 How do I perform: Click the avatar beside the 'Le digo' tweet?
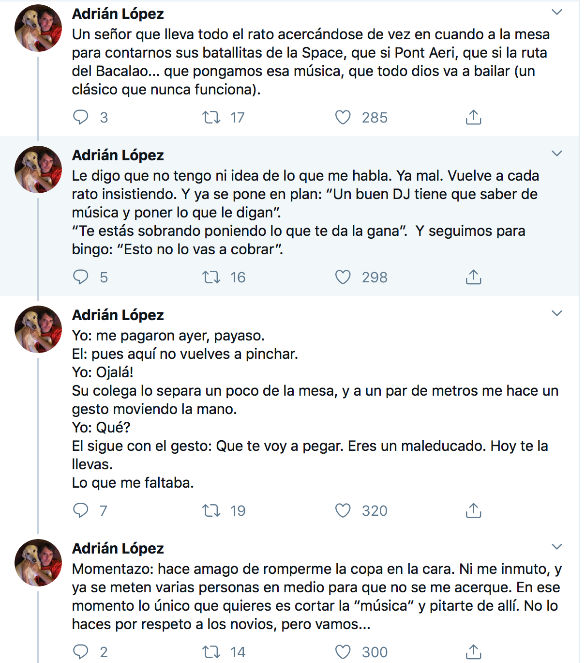[x=39, y=169]
